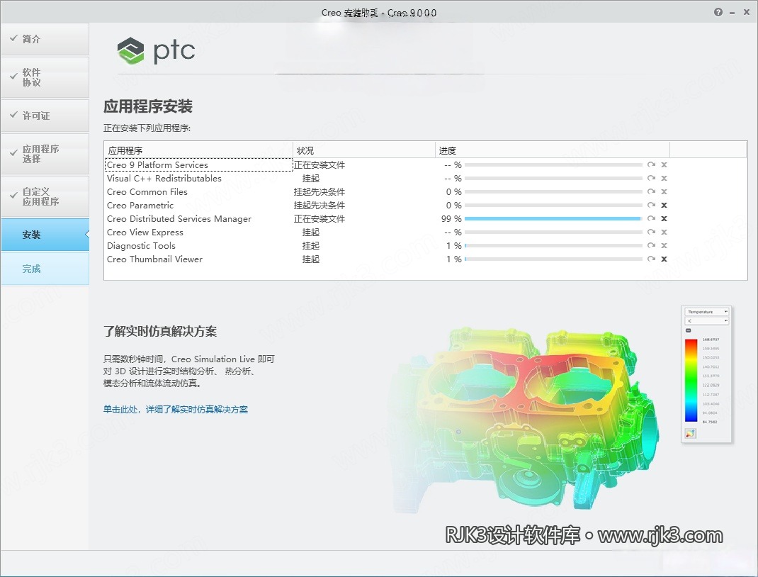The width and height of the screenshot is (758, 577).
Task: Restart icon for Visual C++ Redistributables row
Action: pyautogui.click(x=651, y=179)
